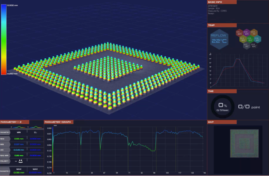269x176 pixels.
Task: Select the dark CH8 channel hexagon
Action: point(254,45)
